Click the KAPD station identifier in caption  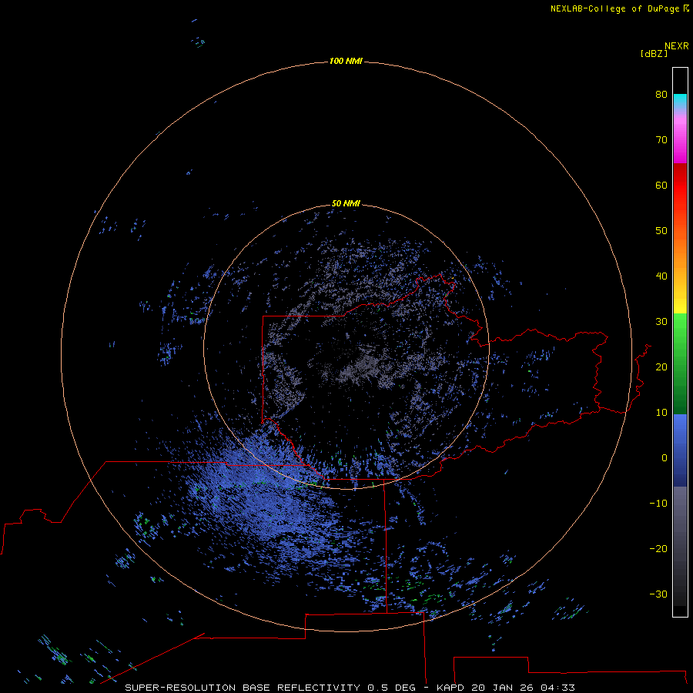pos(450,688)
